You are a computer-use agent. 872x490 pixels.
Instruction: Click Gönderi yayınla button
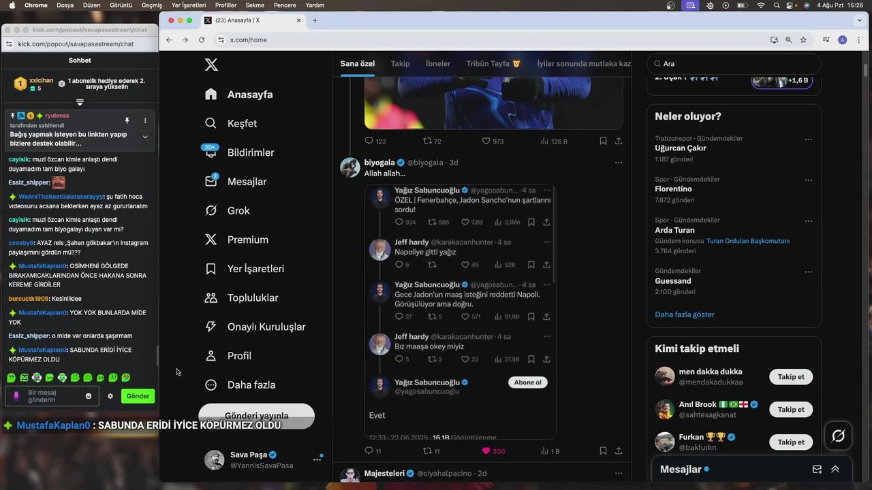point(256,416)
